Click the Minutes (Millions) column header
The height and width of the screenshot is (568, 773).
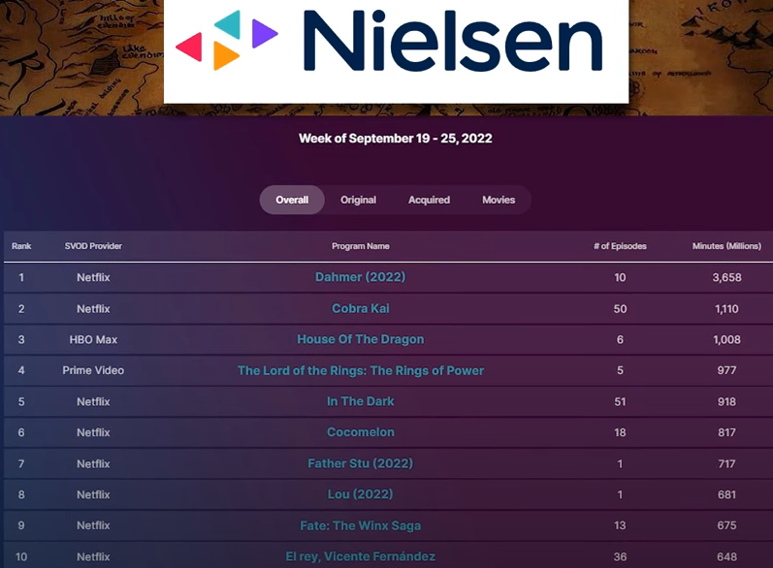coord(726,246)
